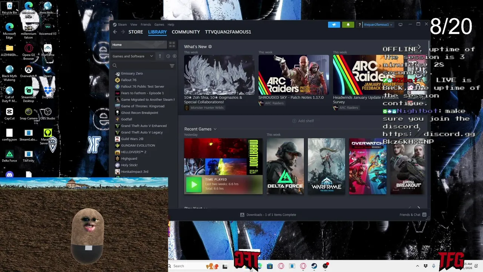Open ttvquan2famous1 account dropdown
The width and height of the screenshot is (483, 272).
[x=378, y=25]
